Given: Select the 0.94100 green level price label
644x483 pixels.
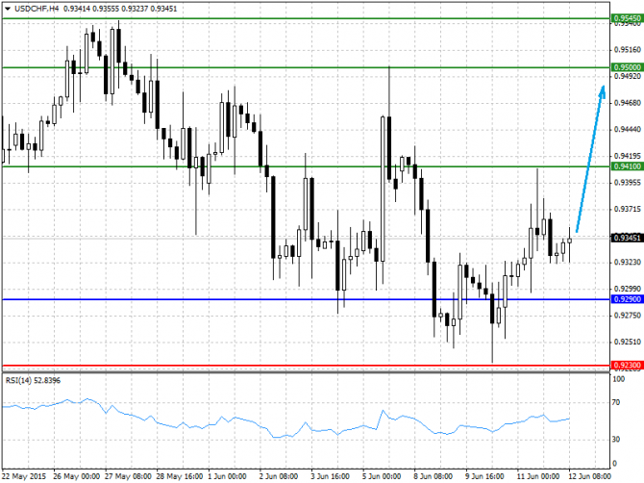Looking at the screenshot, I should click(x=627, y=166).
